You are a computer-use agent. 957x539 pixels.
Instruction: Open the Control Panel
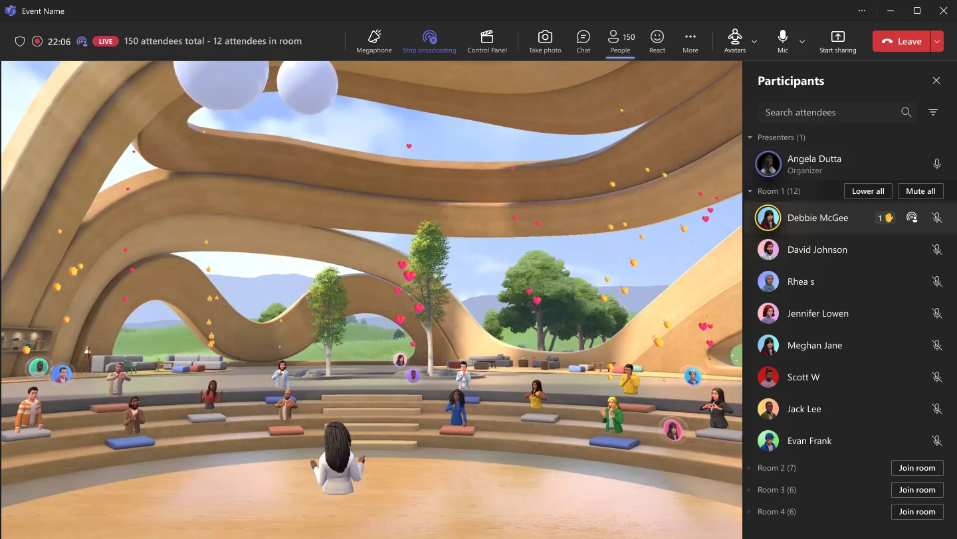coord(487,41)
